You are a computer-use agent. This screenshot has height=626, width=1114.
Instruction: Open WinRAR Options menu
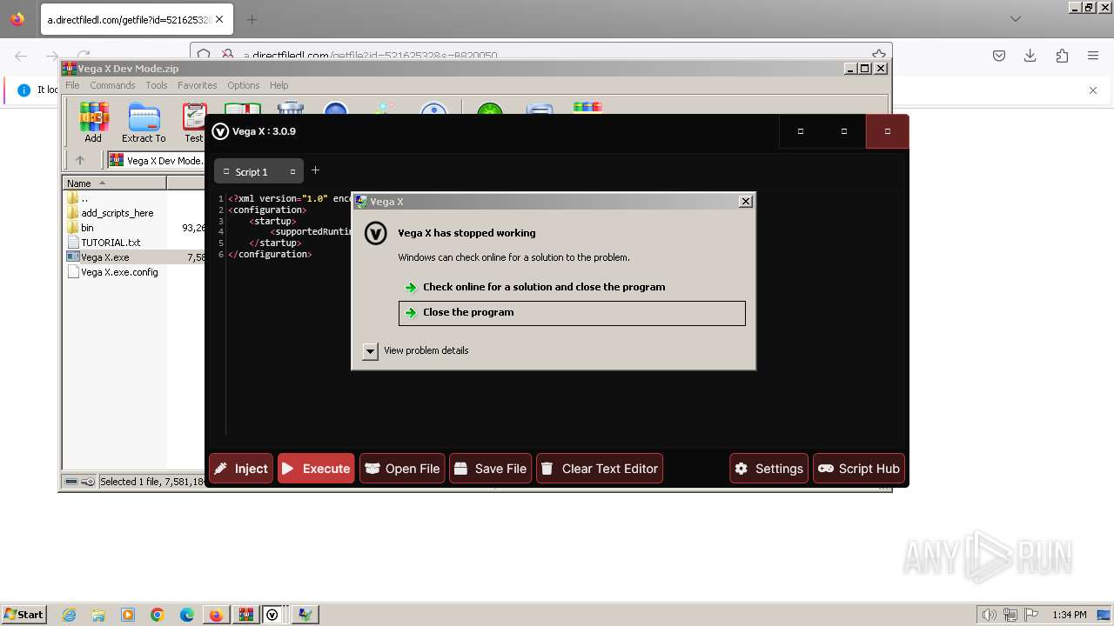[x=244, y=85]
